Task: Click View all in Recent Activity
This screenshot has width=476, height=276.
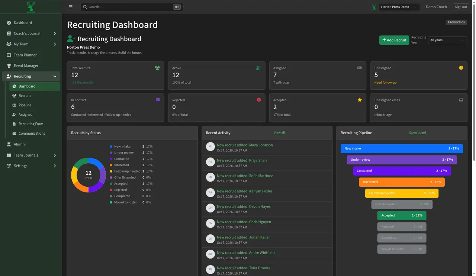Action: (x=279, y=132)
